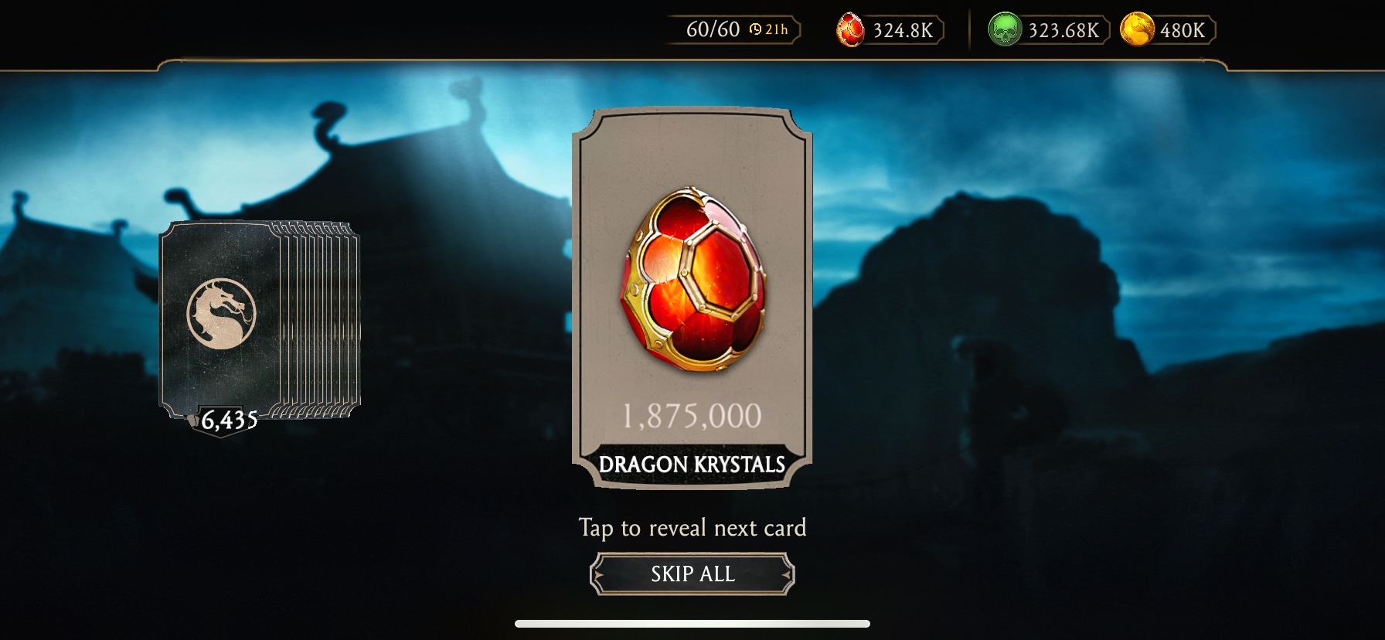This screenshot has width=1385, height=640.
Task: Click the SKIP ALL button
Action: pyautogui.click(x=692, y=574)
